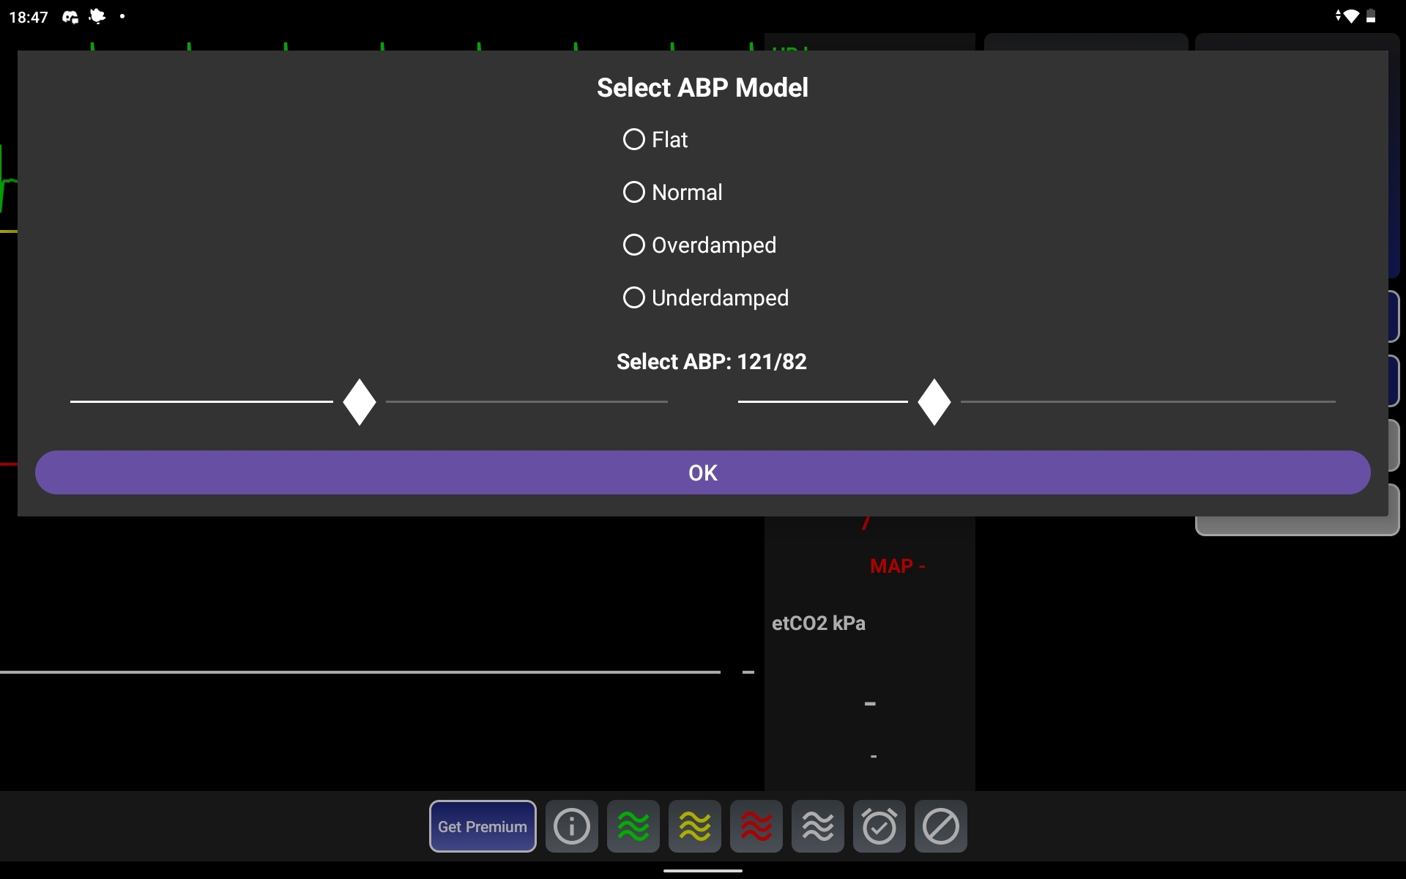This screenshot has height=879, width=1406.
Task: Tap the Get Premium button
Action: pos(483,826)
